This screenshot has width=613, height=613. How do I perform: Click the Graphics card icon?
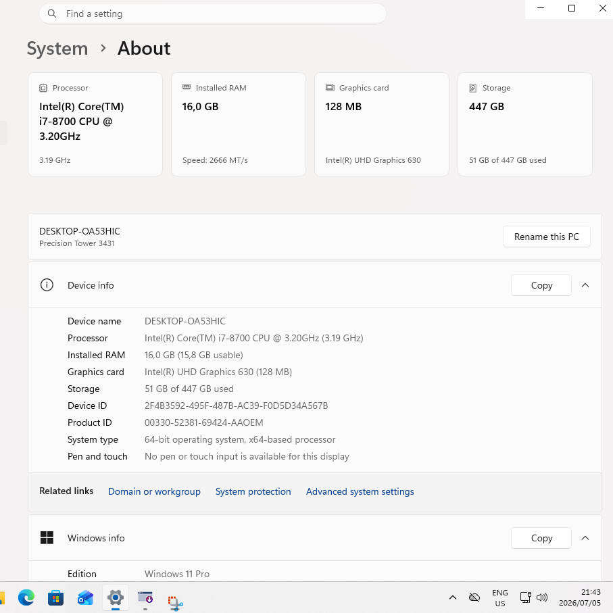[330, 88]
